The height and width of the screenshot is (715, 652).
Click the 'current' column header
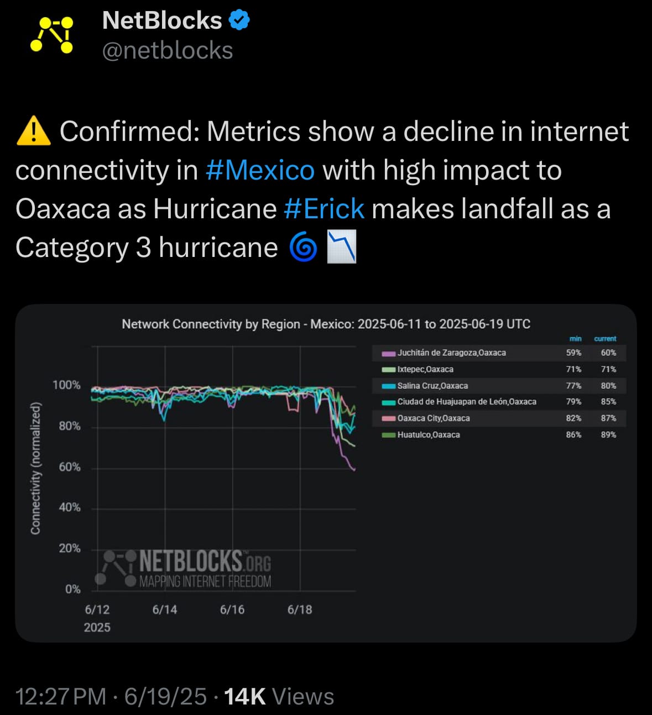tap(605, 339)
